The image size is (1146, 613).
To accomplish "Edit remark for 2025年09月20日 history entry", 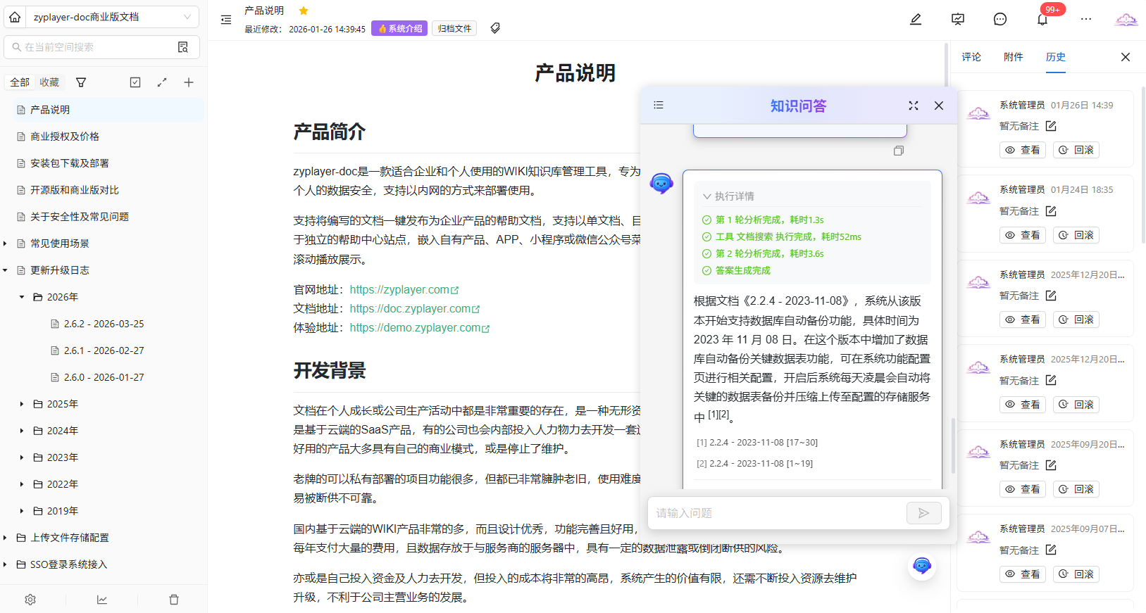I will (x=1051, y=465).
